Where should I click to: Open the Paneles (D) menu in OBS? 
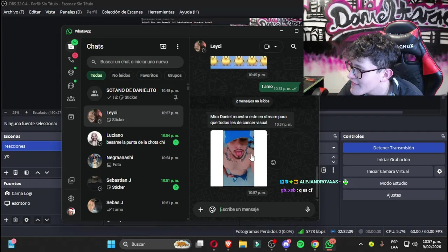[71, 12]
